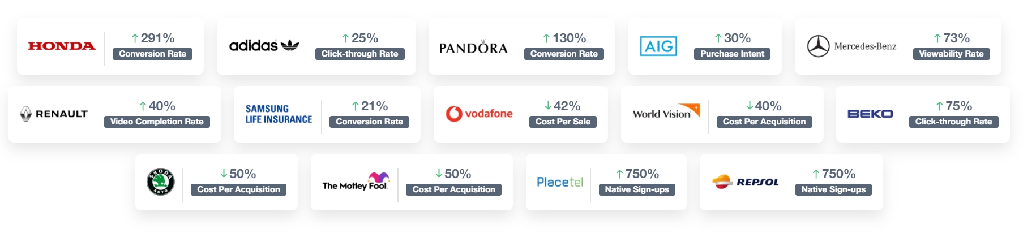The width and height of the screenshot is (1036, 233).
Task: Click the AIG logo
Action: (658, 46)
